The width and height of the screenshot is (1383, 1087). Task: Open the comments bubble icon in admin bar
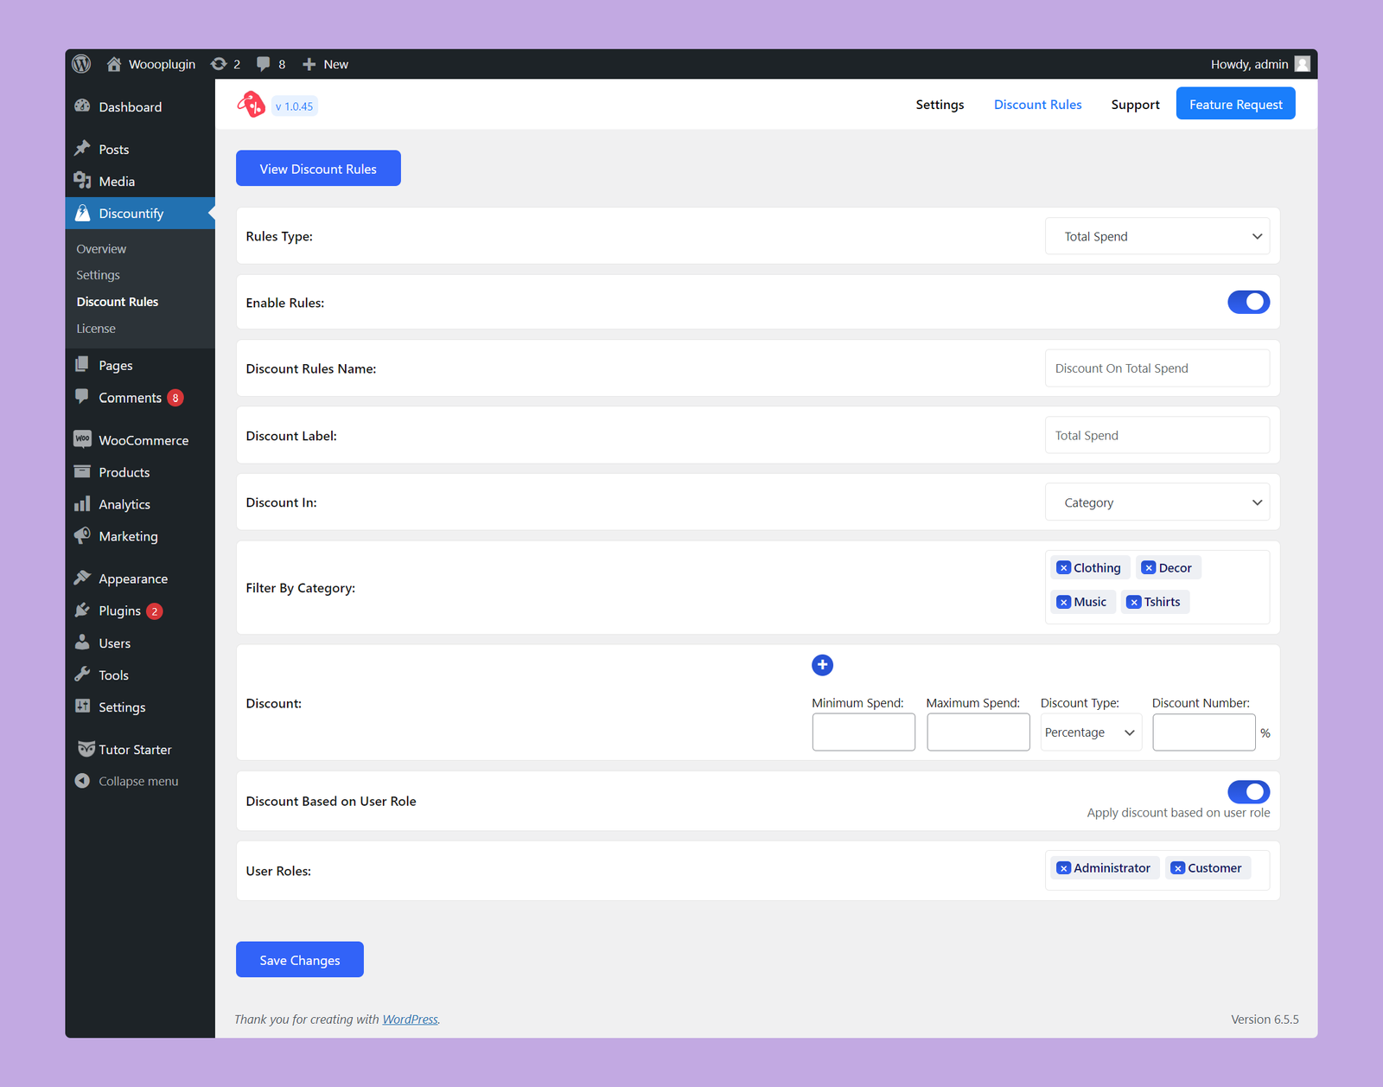tap(264, 64)
